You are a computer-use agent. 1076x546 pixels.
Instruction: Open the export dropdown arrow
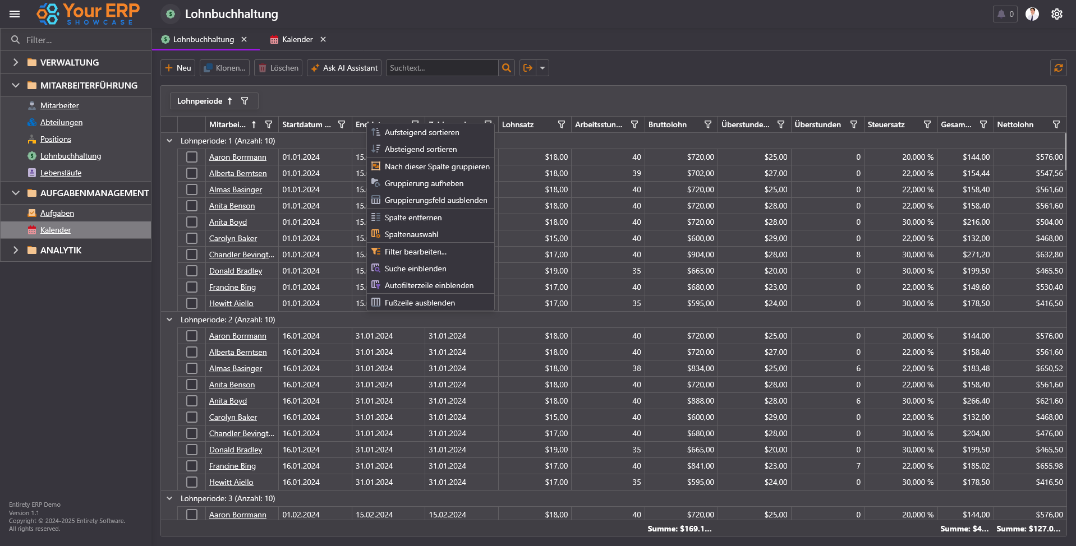click(542, 68)
